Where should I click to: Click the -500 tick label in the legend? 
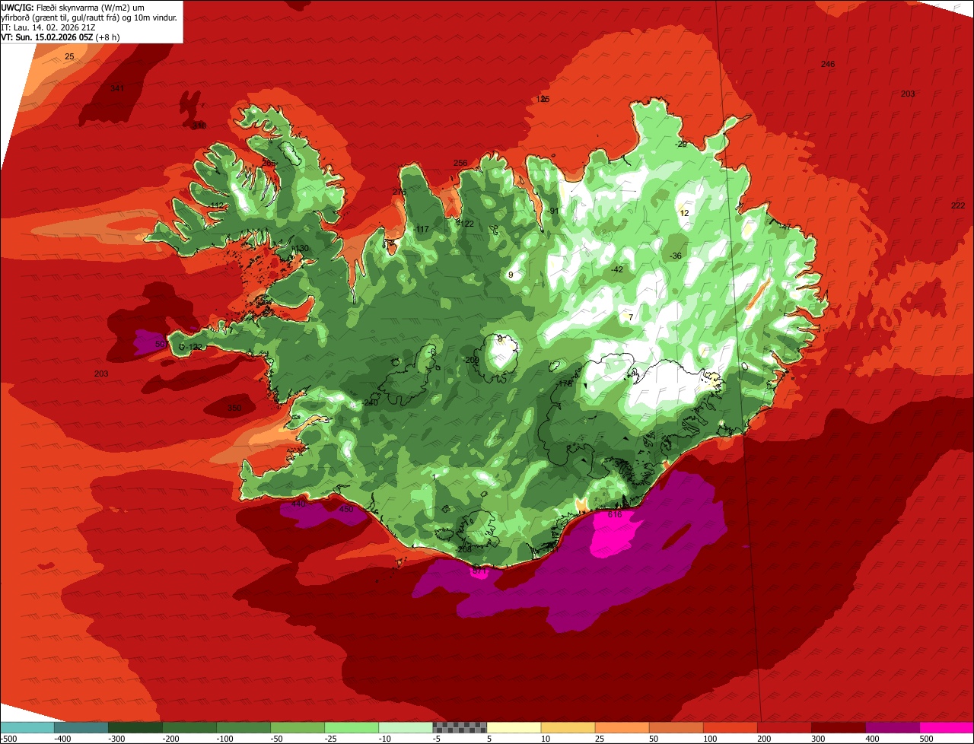9,738
